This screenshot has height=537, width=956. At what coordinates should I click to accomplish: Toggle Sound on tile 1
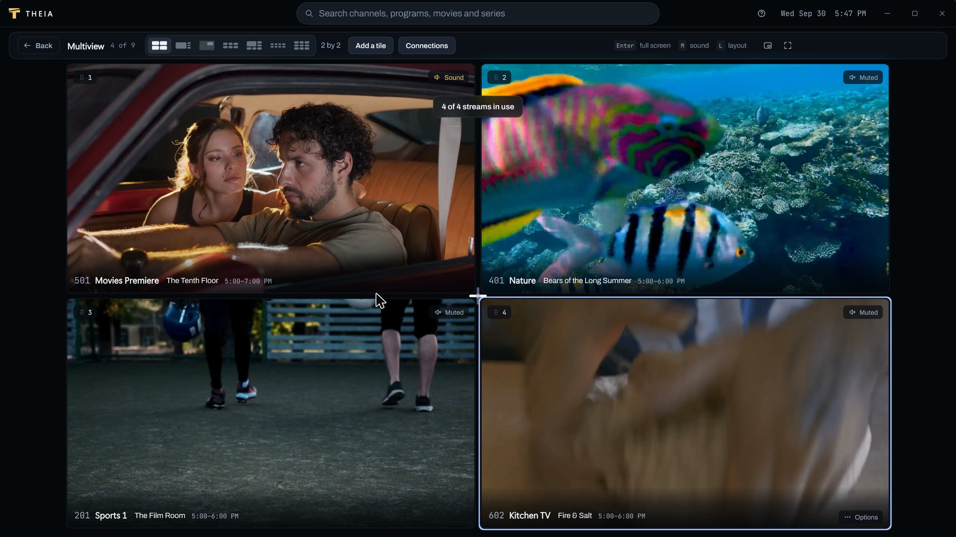(448, 78)
